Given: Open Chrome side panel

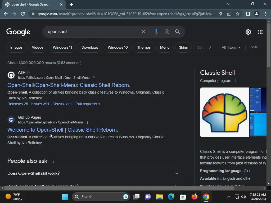Looking at the screenshot, I should [x=248, y=14].
